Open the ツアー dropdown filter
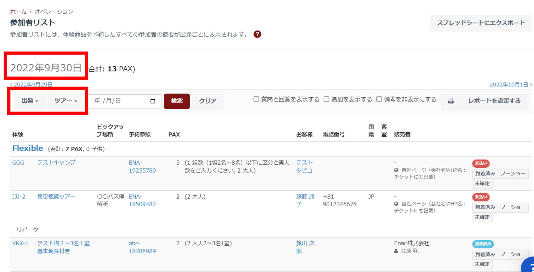The width and height of the screenshot is (534, 272). pos(66,101)
